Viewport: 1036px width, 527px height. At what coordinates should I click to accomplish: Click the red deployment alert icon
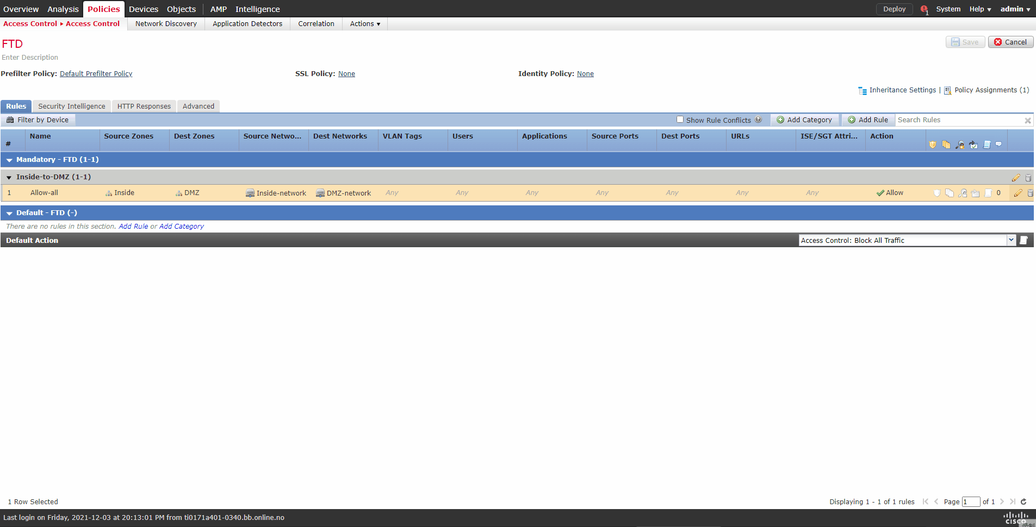tap(924, 9)
